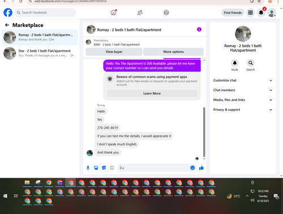
Task: Open Romay 2 beds conversation in list
Action: [40, 37]
